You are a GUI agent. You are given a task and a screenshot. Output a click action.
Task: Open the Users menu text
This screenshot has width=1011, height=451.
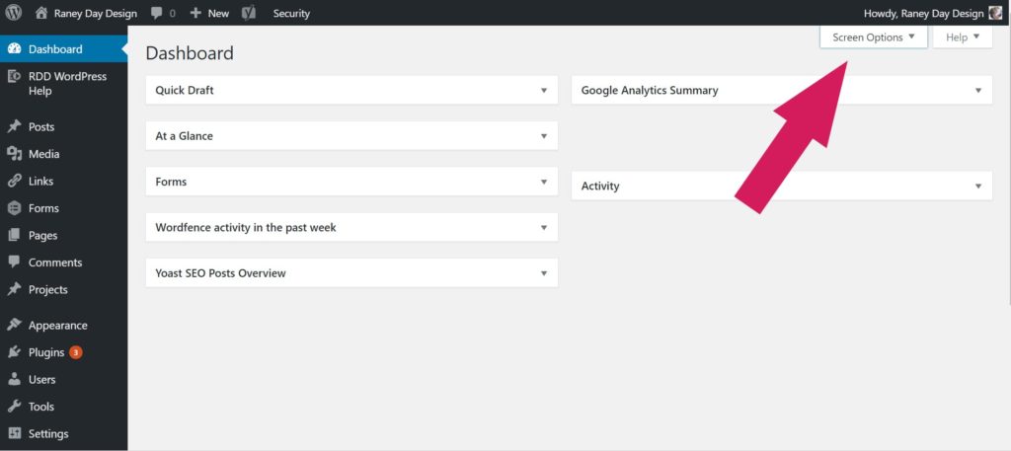pos(41,380)
